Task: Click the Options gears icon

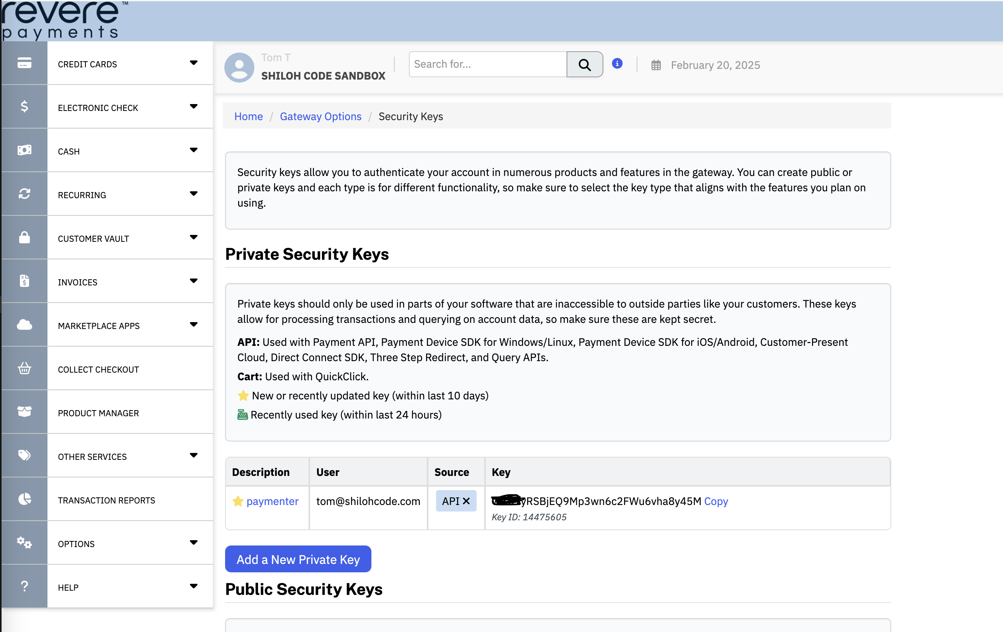Action: [25, 543]
